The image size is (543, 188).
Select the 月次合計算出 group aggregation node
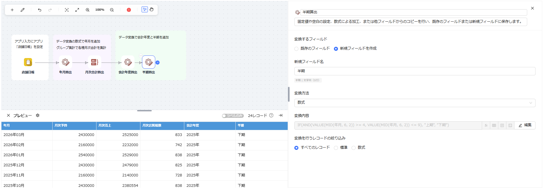tap(94, 62)
